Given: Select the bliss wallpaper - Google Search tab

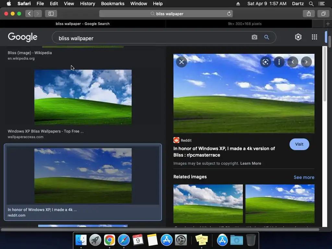Looking at the screenshot, I should coord(83,24).
